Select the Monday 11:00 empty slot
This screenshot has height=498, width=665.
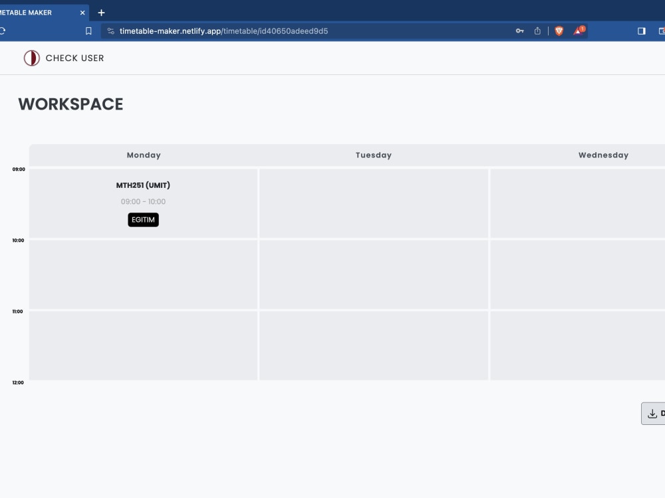point(144,345)
